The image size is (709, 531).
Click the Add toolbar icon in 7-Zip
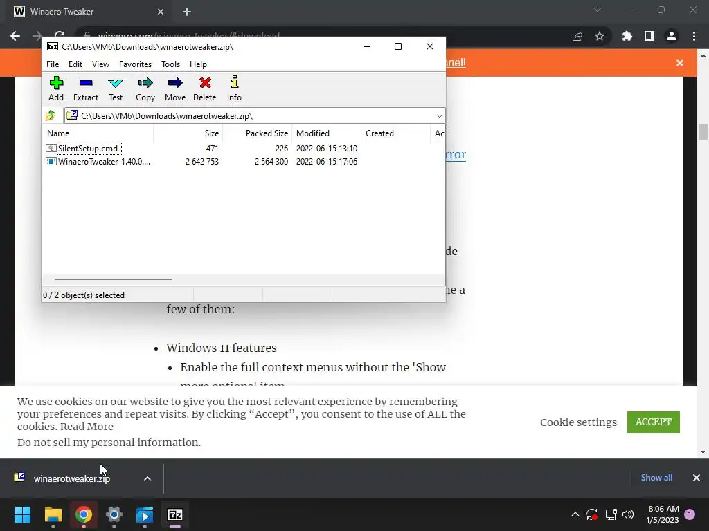pos(56,89)
